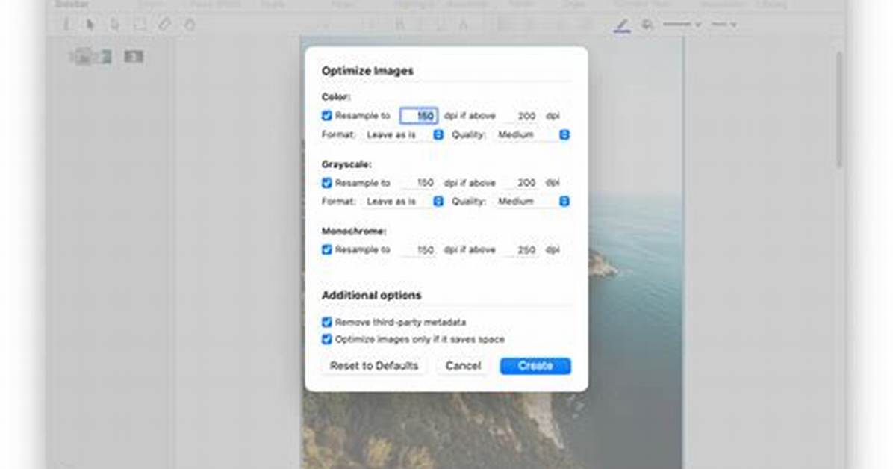
Task: Select the text cursor tool in toolbar
Action: (x=66, y=25)
